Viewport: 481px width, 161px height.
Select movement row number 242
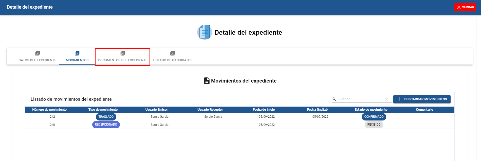click(52, 117)
